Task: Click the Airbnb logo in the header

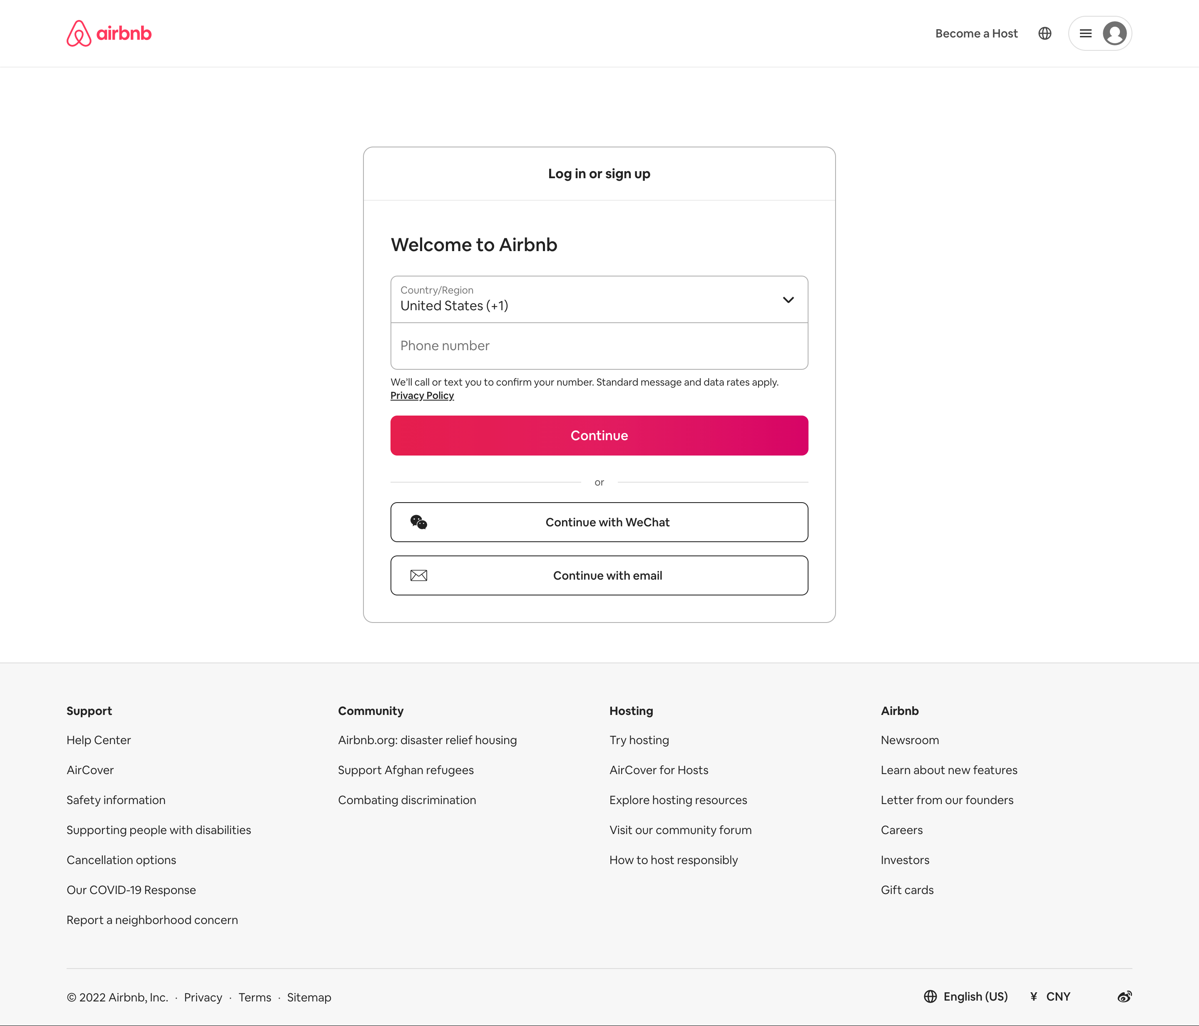Action: pyautogui.click(x=109, y=34)
